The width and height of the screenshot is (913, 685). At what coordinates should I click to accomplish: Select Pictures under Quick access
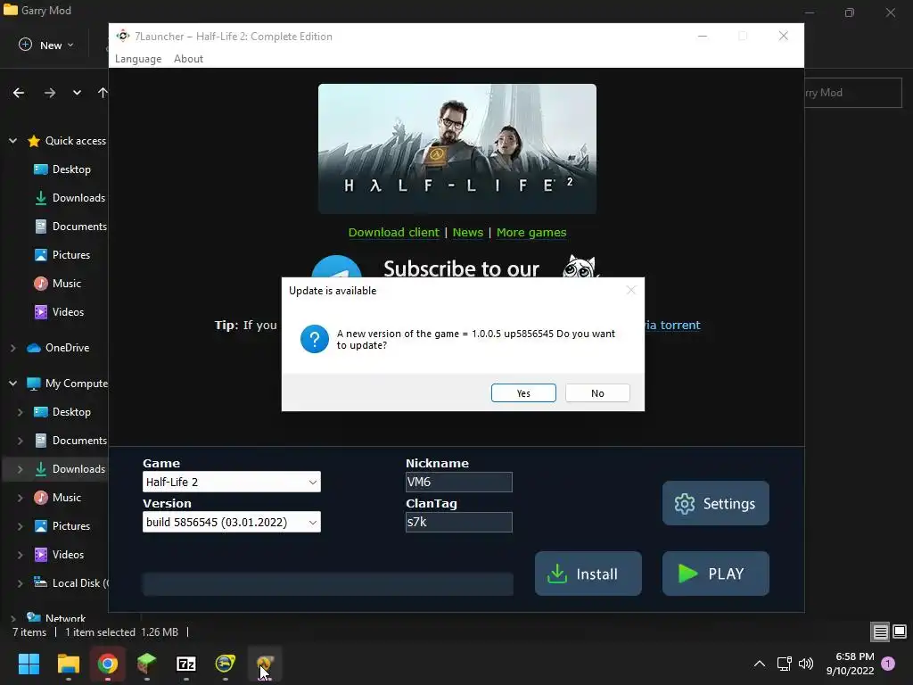(62, 255)
